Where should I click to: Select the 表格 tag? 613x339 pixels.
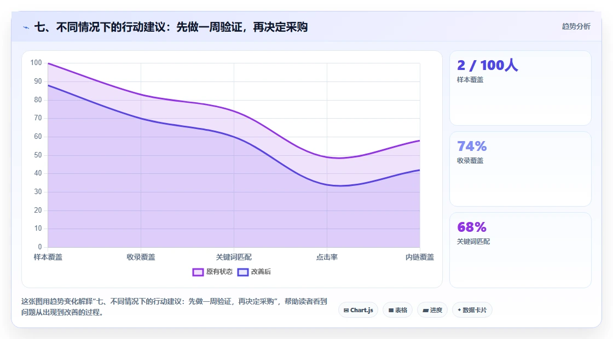(x=397, y=310)
